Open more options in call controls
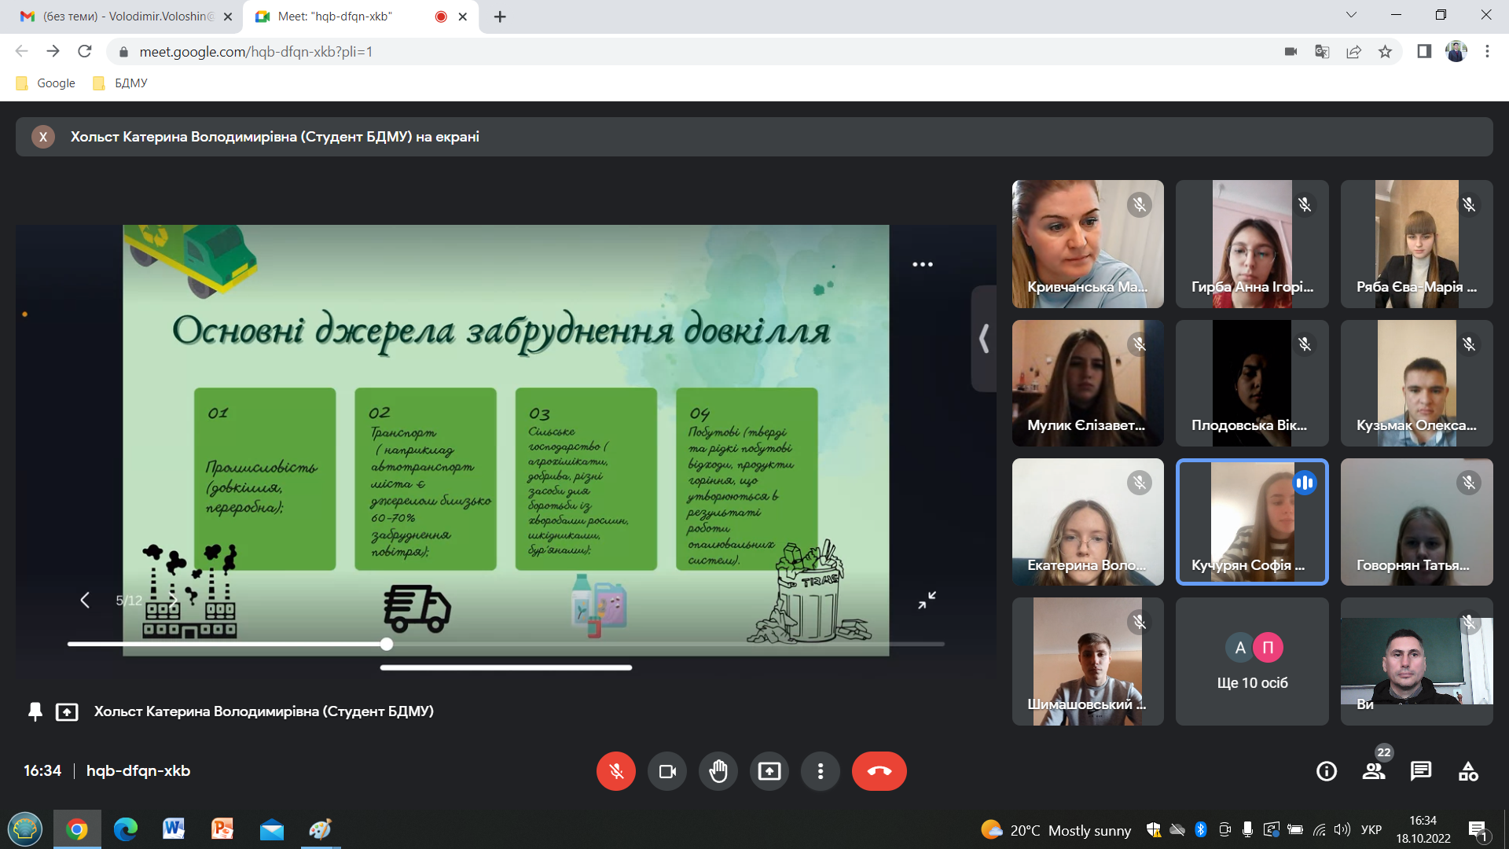 tap(821, 771)
